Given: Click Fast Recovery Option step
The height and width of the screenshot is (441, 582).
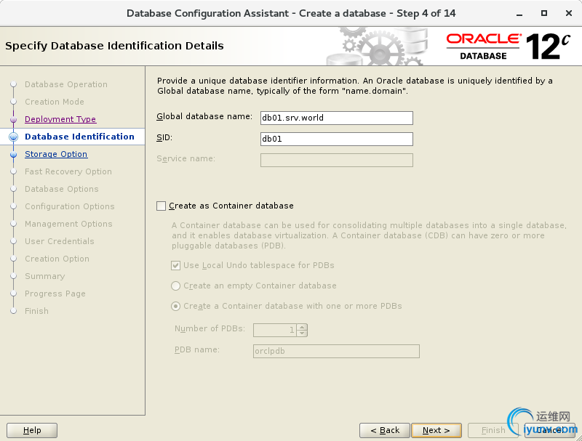Looking at the screenshot, I should pos(68,171).
